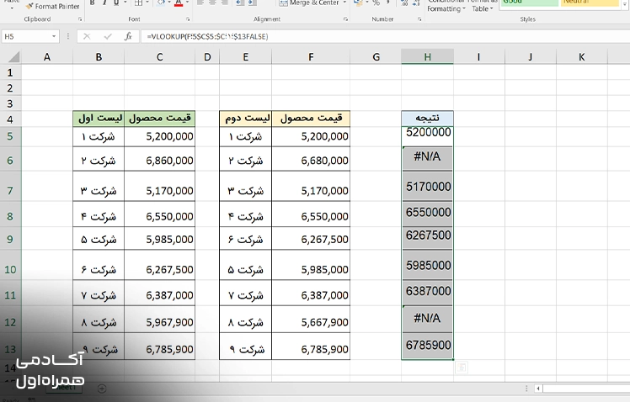
Task: Toggle underline formatting
Action: [116, 3]
